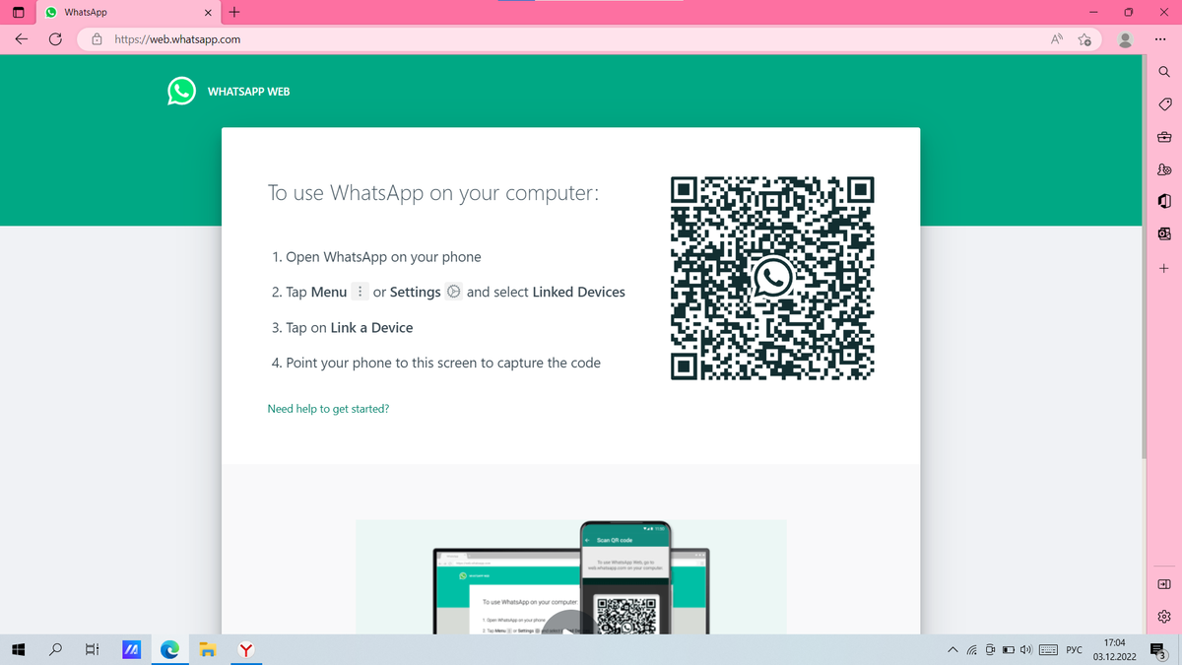
Task: Open the Outlook sidebar icon
Action: [x=1163, y=233]
